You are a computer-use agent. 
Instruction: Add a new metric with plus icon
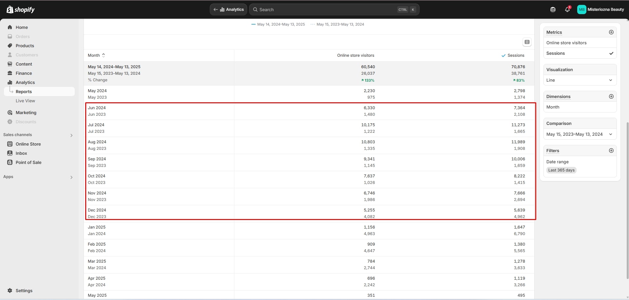tap(611, 32)
